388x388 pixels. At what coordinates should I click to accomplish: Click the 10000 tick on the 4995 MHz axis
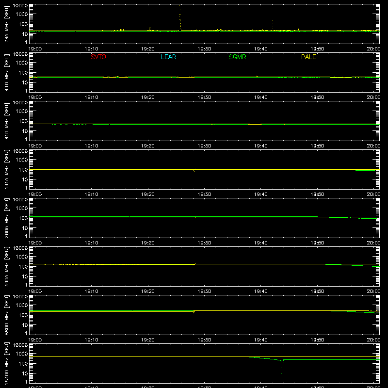click(20, 248)
